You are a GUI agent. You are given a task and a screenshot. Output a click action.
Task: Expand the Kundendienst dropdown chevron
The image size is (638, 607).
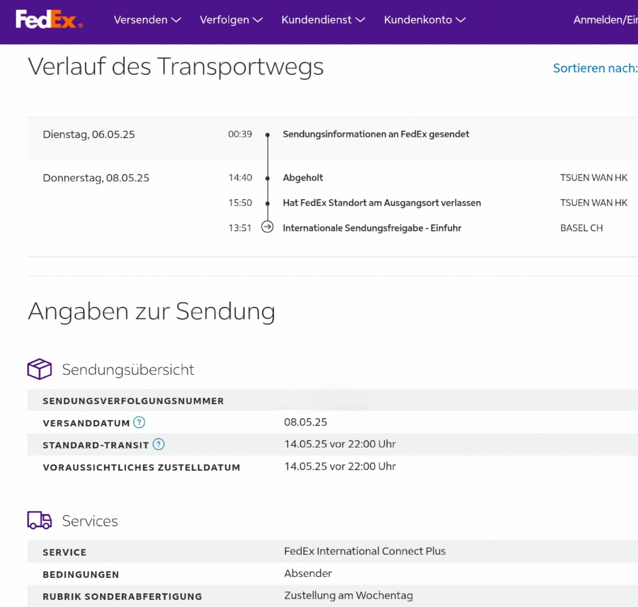click(x=360, y=20)
